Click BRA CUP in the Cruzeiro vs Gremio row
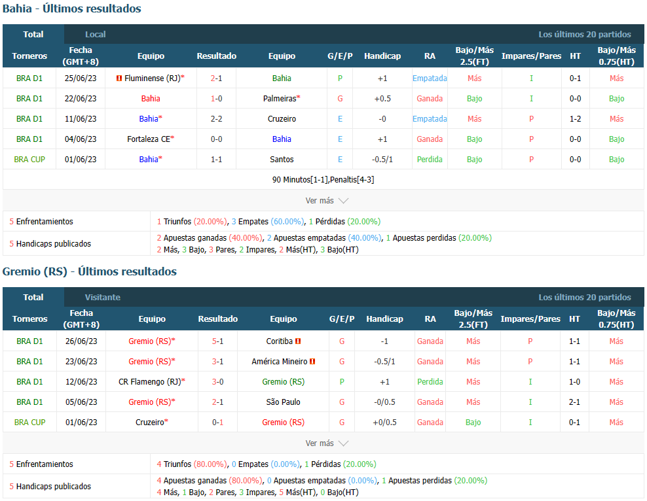This screenshot has height=501, width=647. 29,423
